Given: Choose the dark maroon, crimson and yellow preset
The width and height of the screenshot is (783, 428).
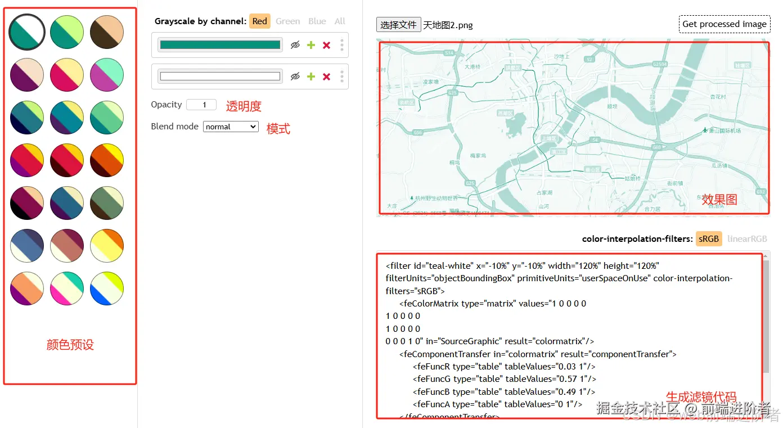Looking at the screenshot, I should 67,160.
